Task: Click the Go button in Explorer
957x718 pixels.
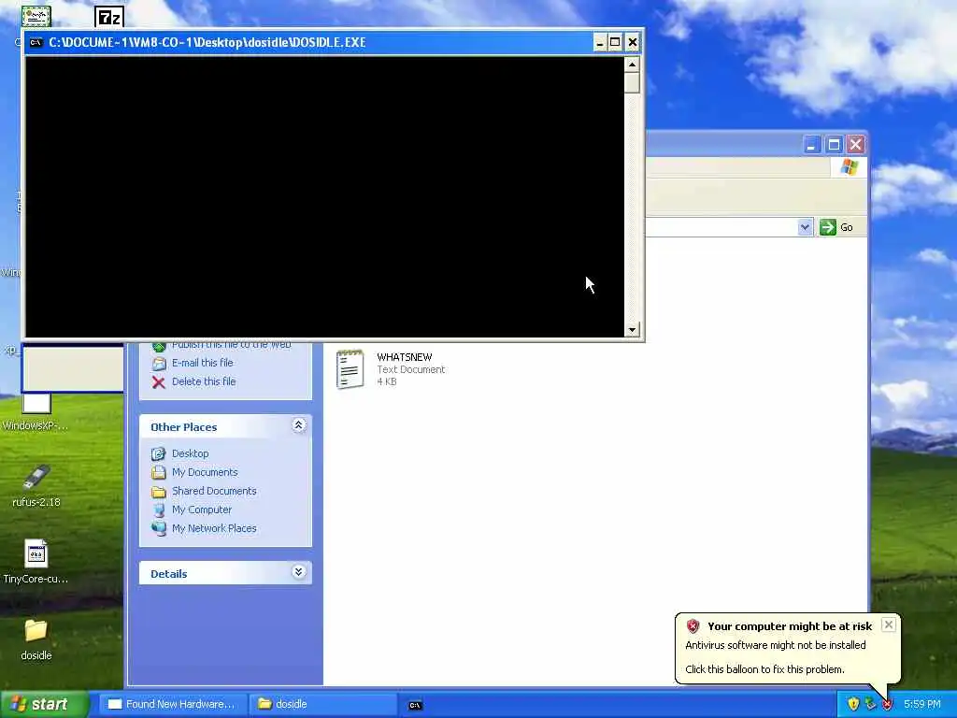Action: pyautogui.click(x=836, y=227)
